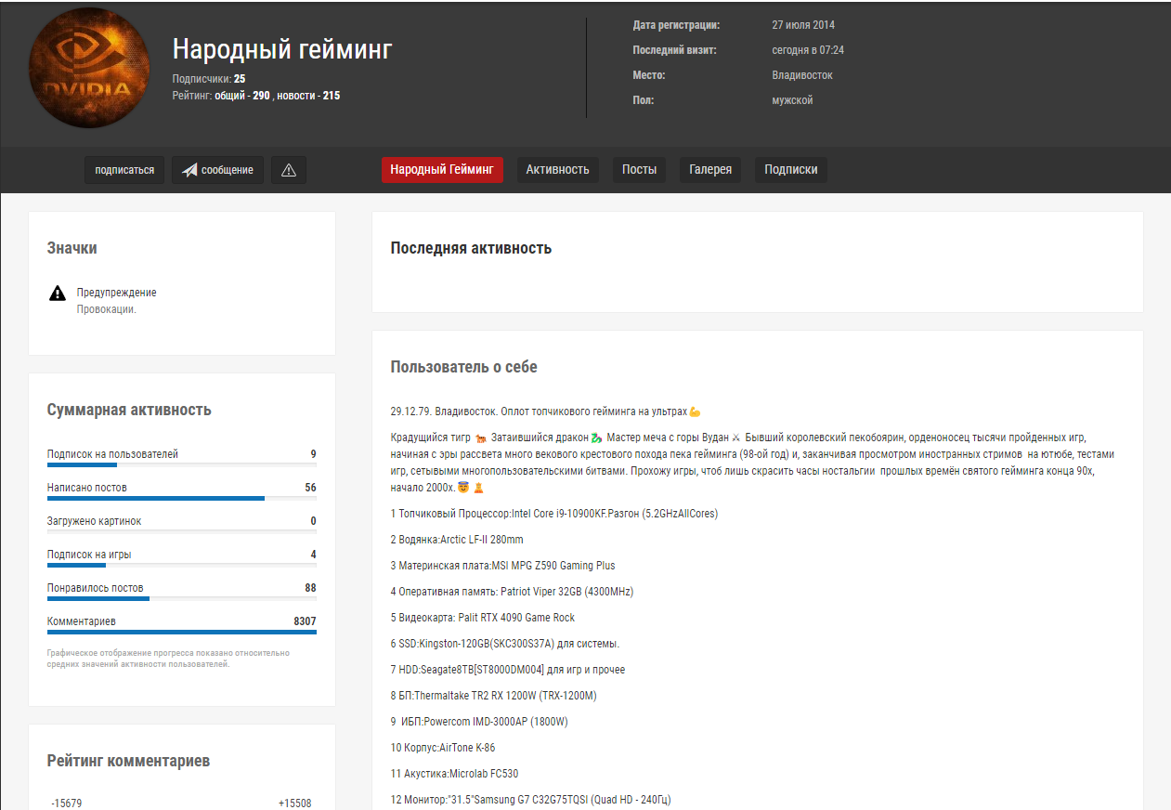Open the Народный Гейминг tab
The height and width of the screenshot is (810, 1171).
click(x=442, y=170)
